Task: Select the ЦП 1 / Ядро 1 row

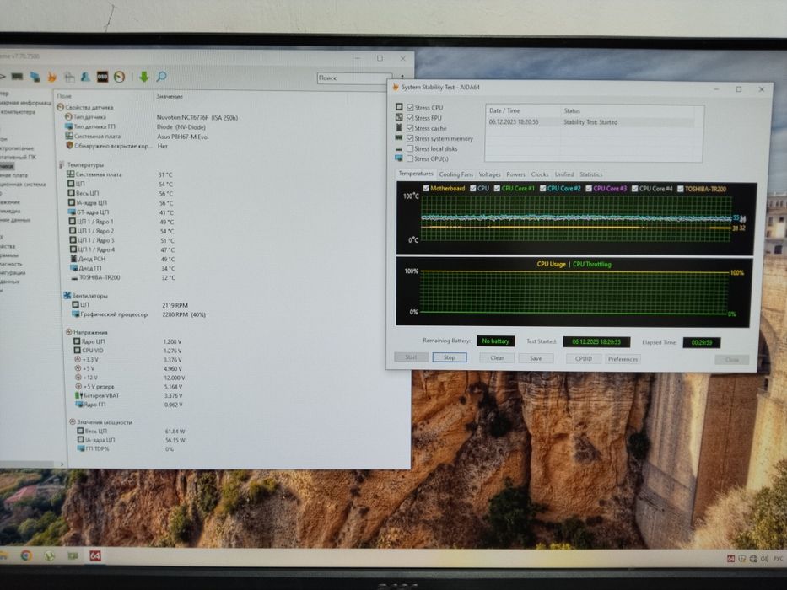Action: click(x=121, y=221)
